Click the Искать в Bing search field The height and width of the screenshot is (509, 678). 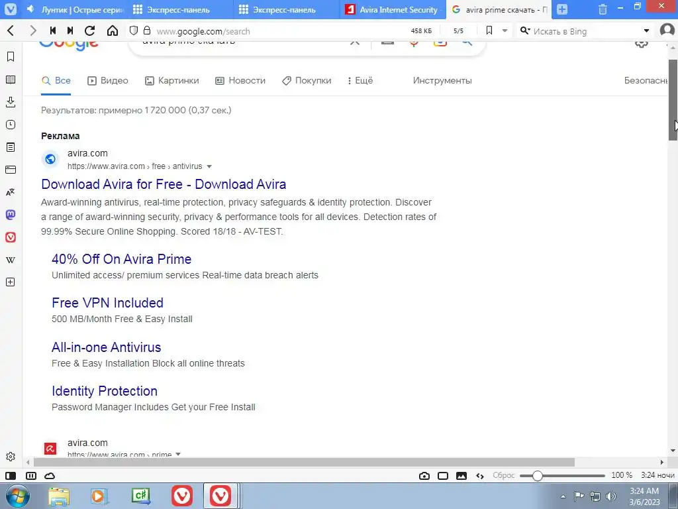pyautogui.click(x=586, y=31)
